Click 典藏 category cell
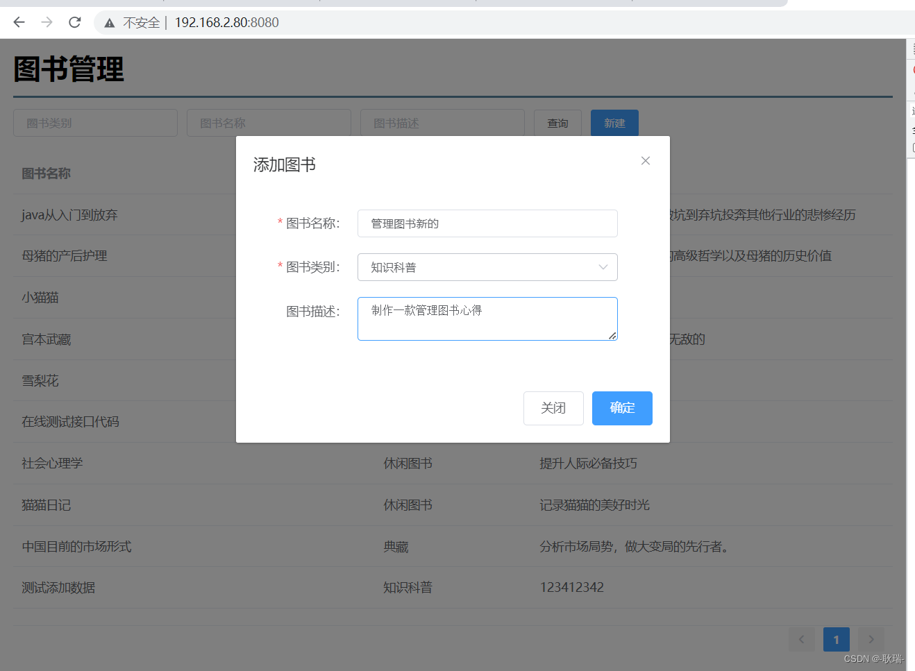 tap(396, 547)
